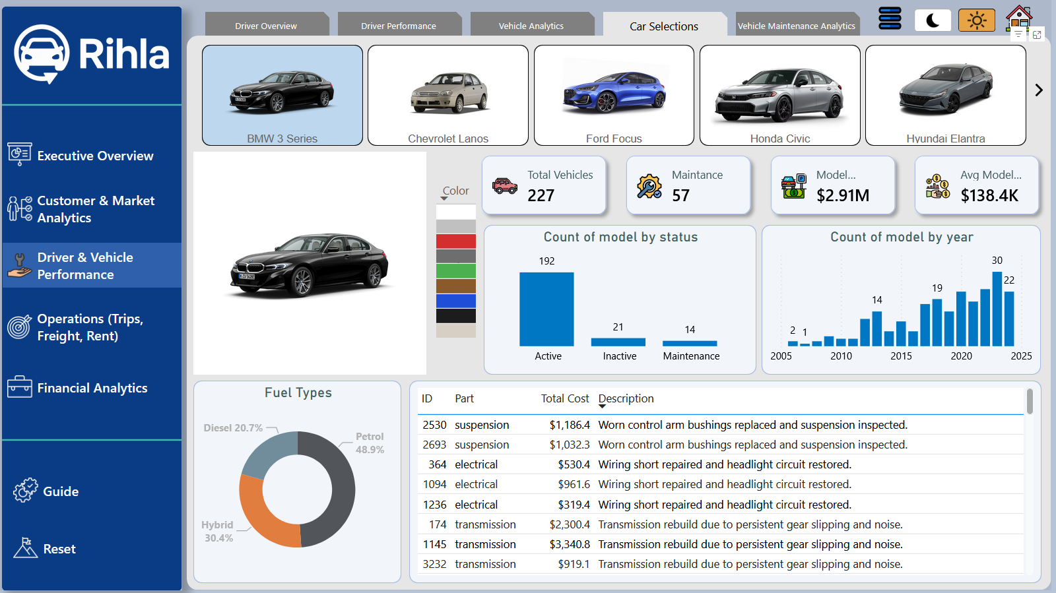Click the $3,340.8 cost cell
This screenshot has width=1056, height=593.
coord(570,544)
